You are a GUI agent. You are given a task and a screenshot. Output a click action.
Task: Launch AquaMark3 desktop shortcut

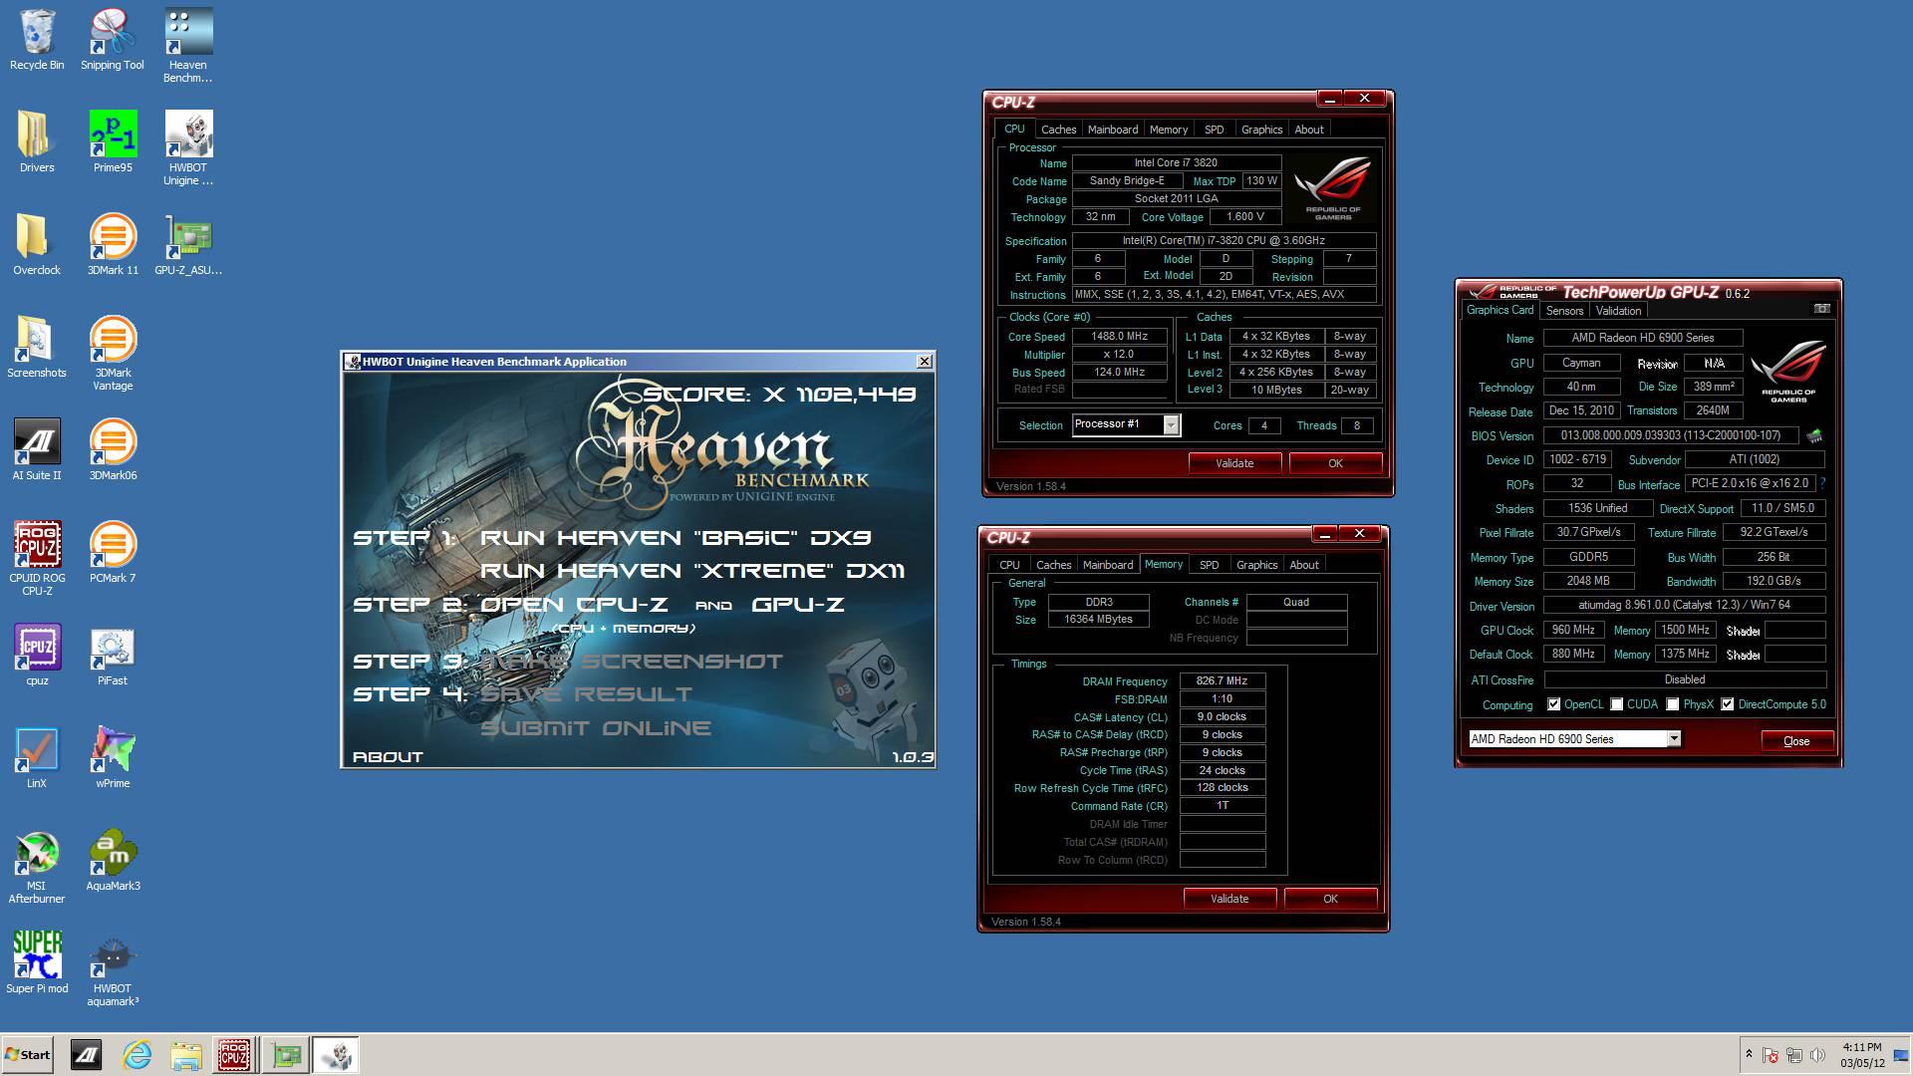coord(113,861)
